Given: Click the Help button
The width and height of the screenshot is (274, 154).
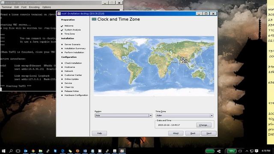Looking at the screenshot, I should point(99,133).
